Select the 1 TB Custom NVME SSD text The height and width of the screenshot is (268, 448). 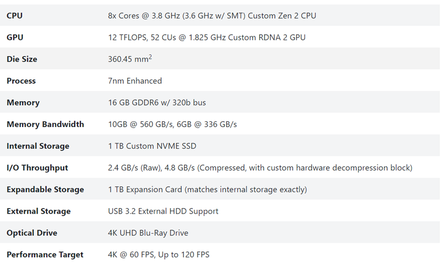[x=151, y=146]
